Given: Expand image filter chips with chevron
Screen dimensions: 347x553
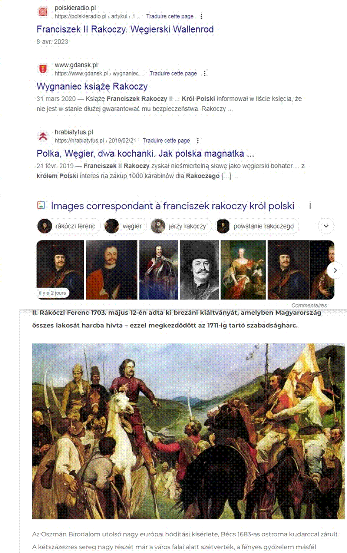Looking at the screenshot, I should 326,226.
